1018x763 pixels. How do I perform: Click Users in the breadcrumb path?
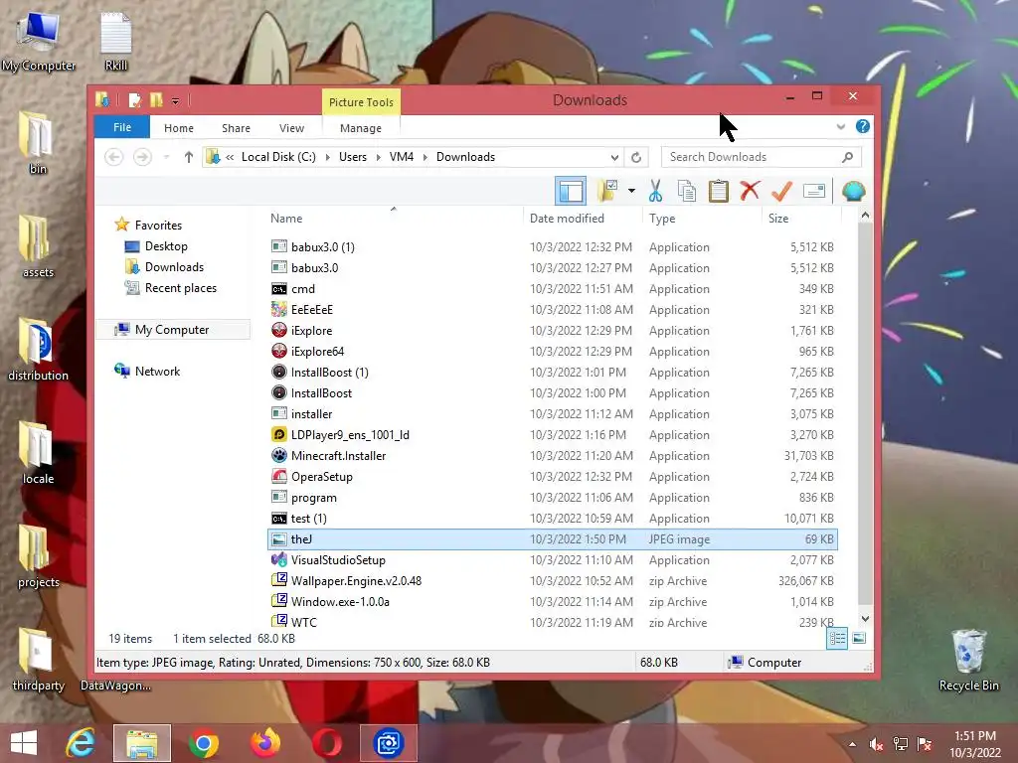pyautogui.click(x=353, y=157)
